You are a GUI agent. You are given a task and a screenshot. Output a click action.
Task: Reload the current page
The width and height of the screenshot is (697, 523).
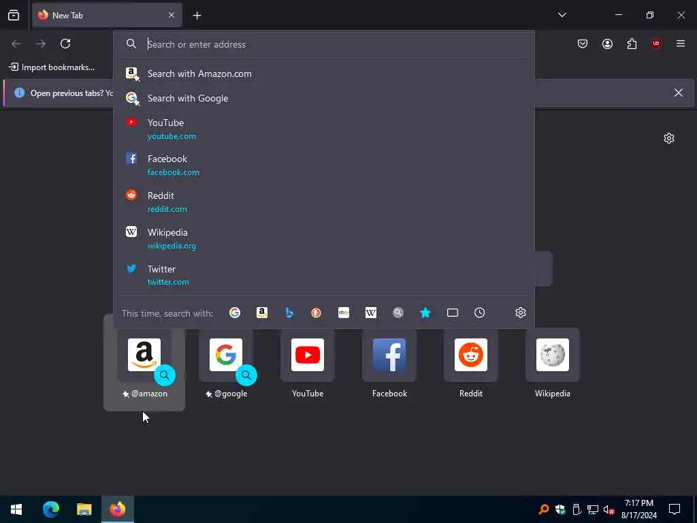[65, 44]
